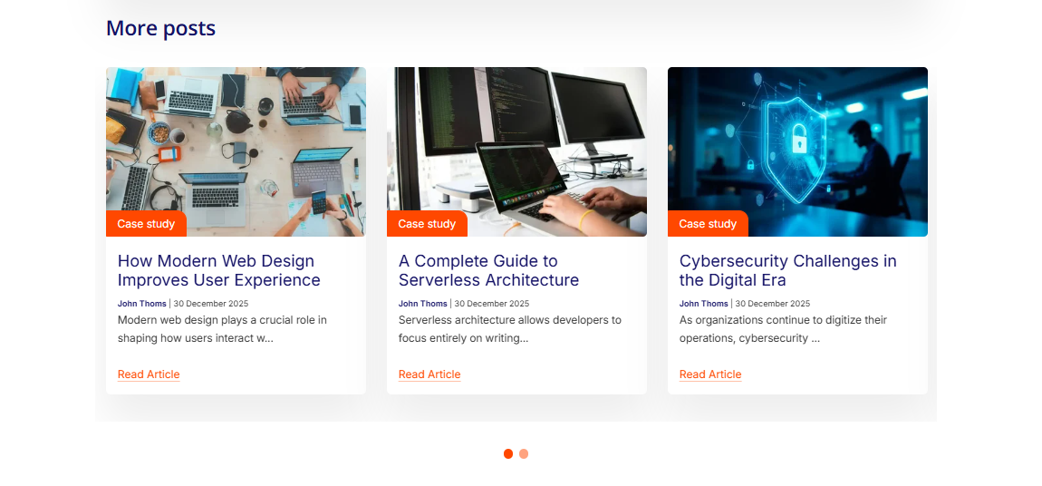The height and width of the screenshot is (486, 1042).
Task: Click John Thoms author on serverless post
Action: (x=422, y=304)
